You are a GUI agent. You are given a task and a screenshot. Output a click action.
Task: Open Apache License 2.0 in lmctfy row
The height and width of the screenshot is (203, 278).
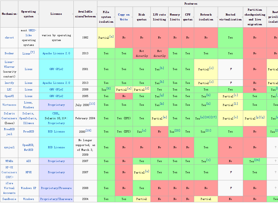(56, 83)
